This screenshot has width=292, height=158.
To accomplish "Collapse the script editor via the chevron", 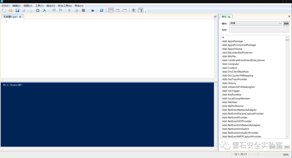I will tap(215, 16).
